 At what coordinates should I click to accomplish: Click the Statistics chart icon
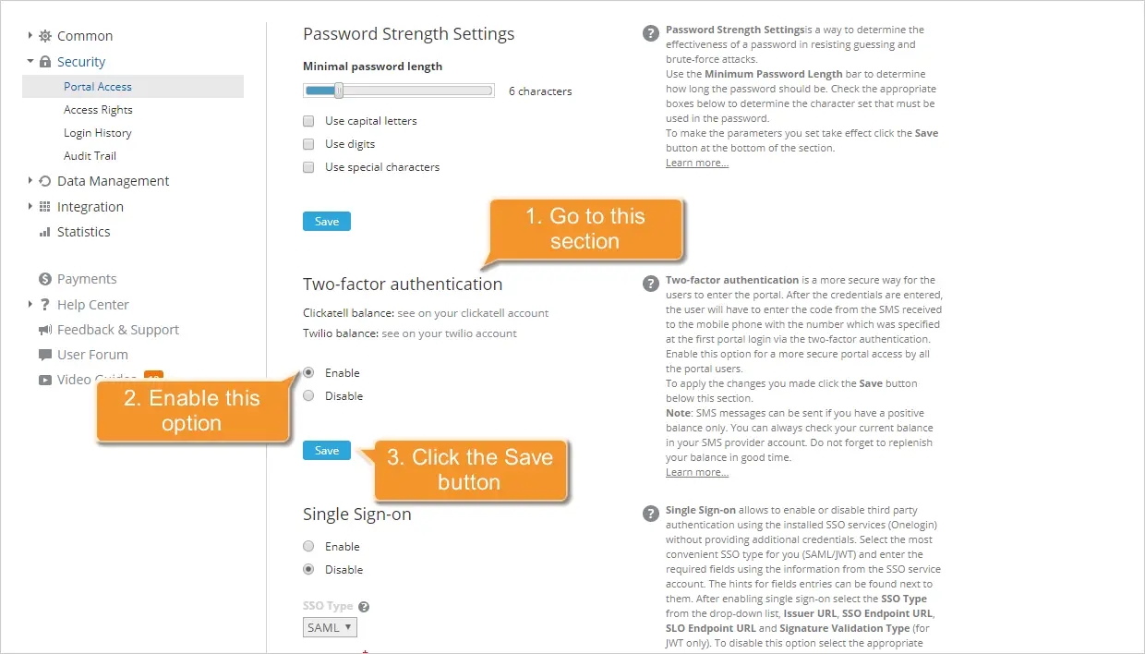coord(44,231)
